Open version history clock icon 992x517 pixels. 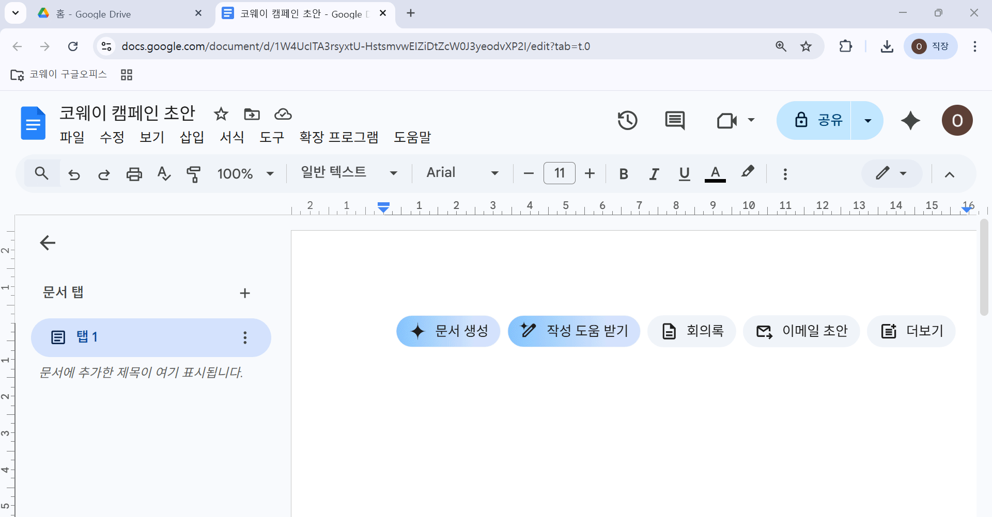[x=627, y=121]
